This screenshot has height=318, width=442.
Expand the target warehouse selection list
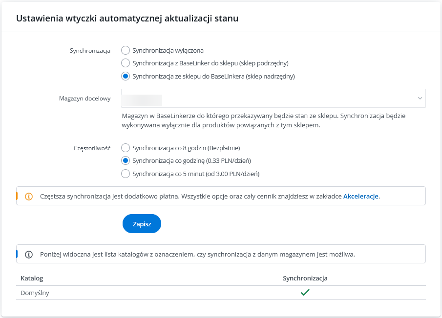274,99
